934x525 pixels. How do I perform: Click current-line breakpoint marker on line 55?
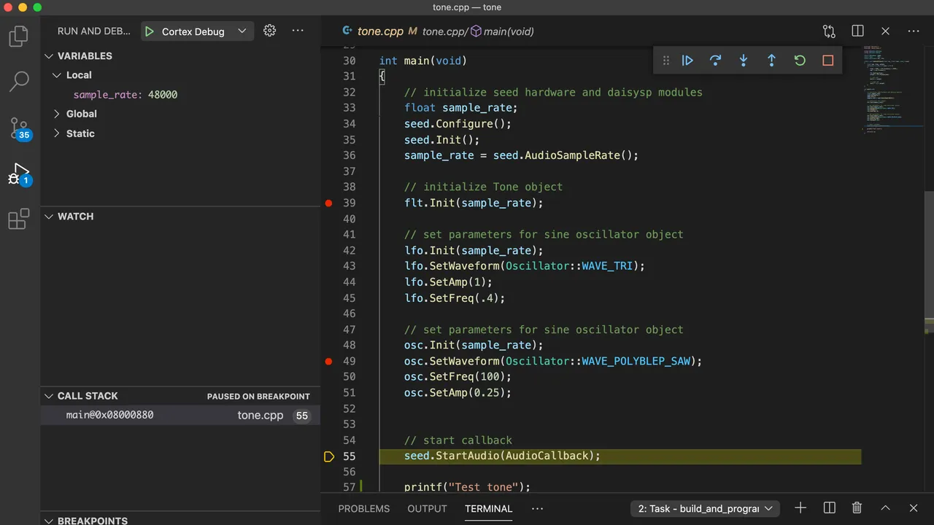[329, 456]
